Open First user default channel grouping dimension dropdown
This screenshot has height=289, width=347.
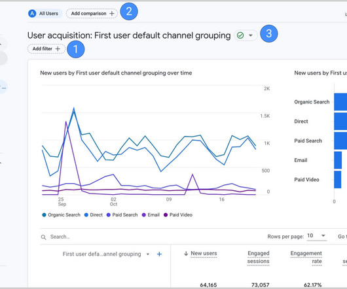click(x=148, y=254)
